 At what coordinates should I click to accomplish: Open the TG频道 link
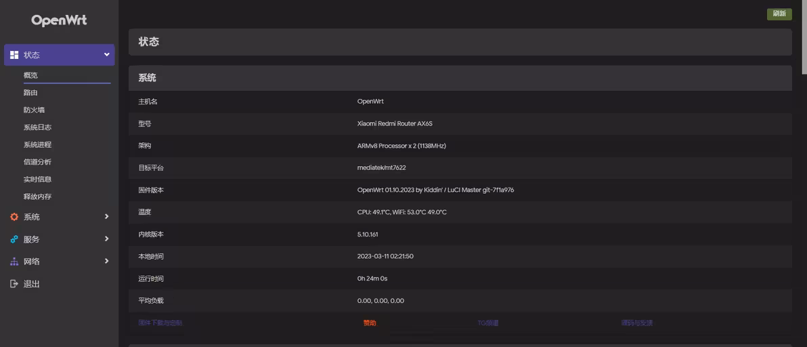(488, 323)
